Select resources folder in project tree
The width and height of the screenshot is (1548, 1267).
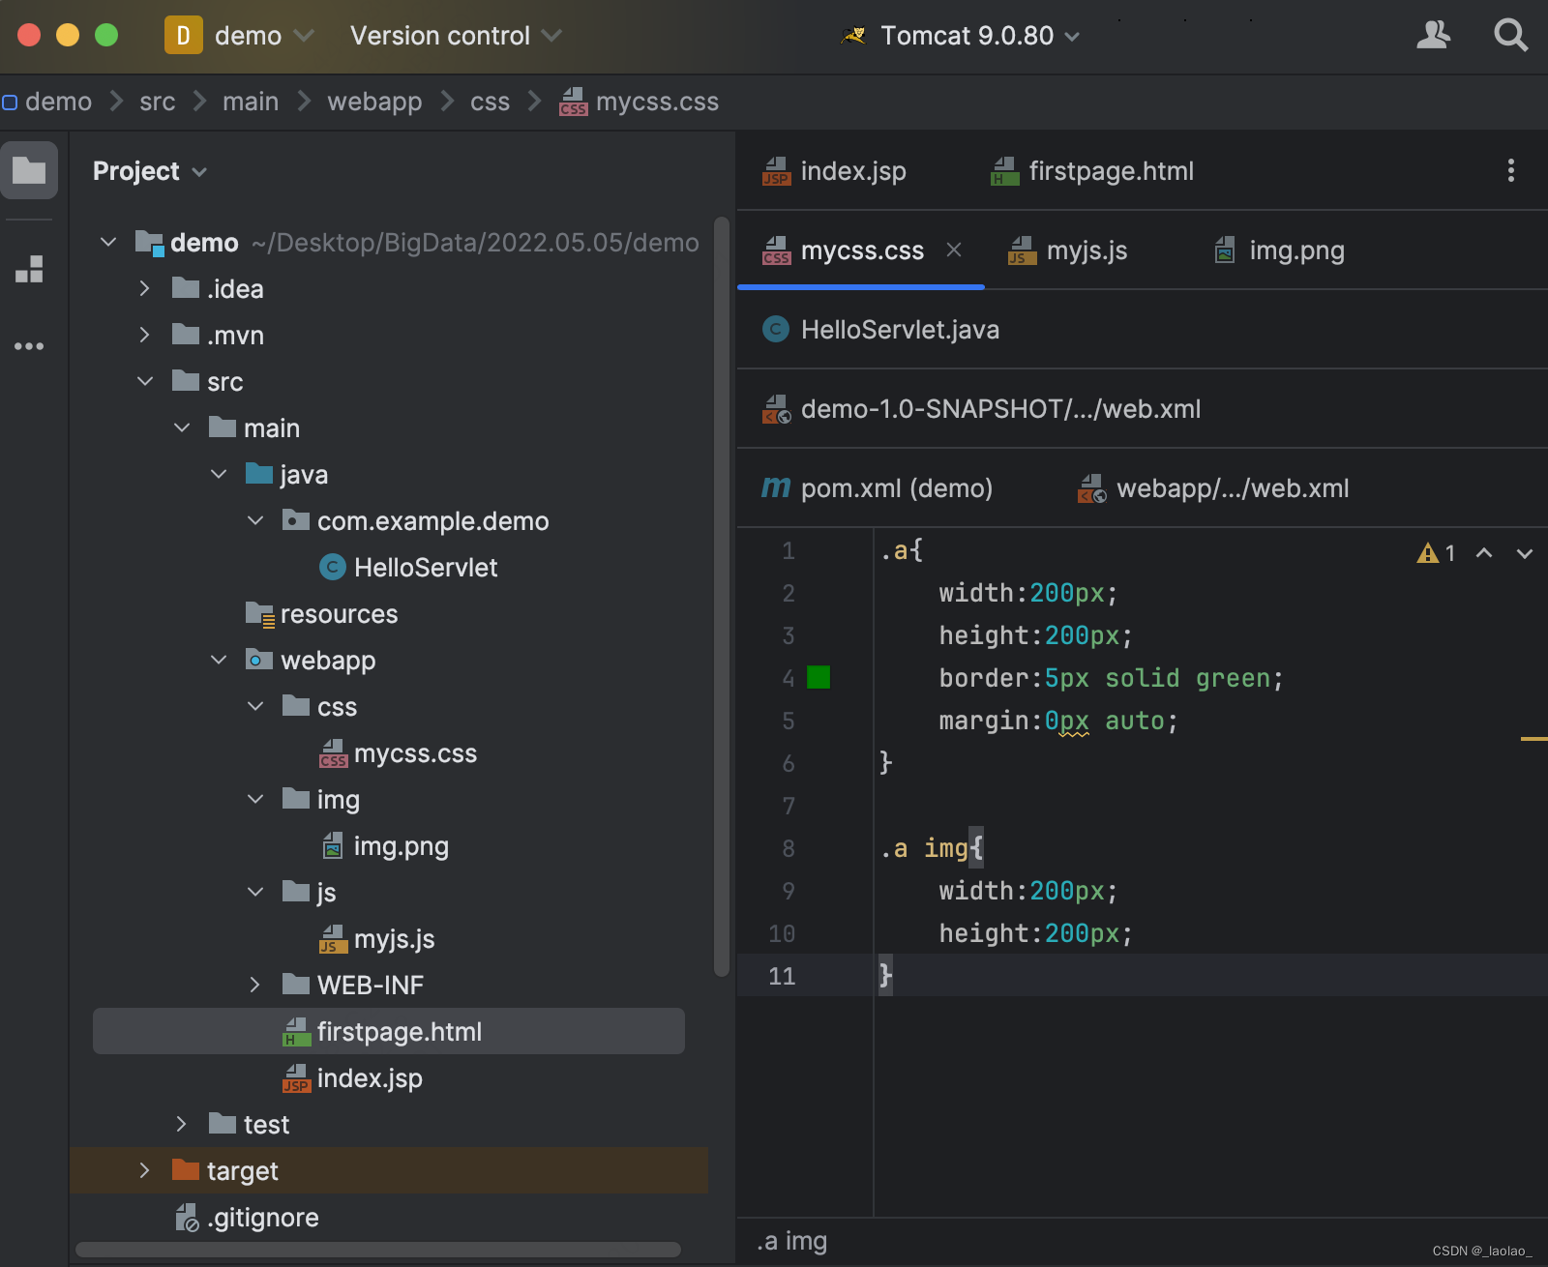[x=322, y=614]
